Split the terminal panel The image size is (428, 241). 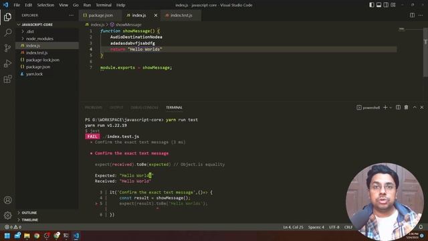click(x=399, y=107)
